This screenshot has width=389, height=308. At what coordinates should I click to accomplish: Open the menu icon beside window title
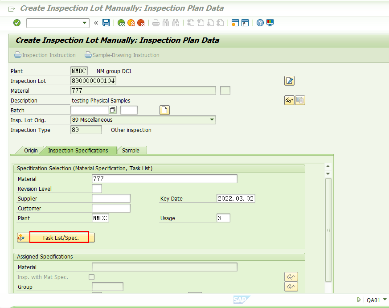coord(12,9)
